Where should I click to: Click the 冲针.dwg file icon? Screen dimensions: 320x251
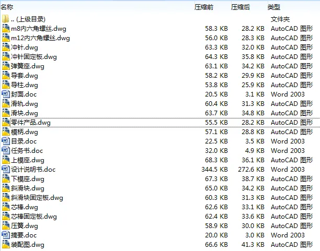(6, 47)
